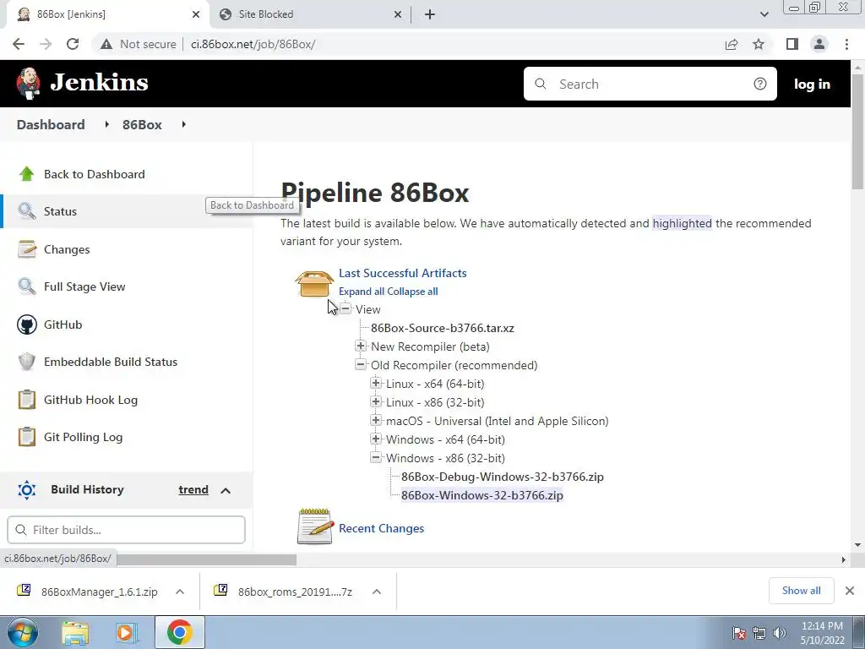This screenshot has height=649, width=865.
Task: Download 86Box-Source-b3766.tar.xz
Action: coord(443,328)
